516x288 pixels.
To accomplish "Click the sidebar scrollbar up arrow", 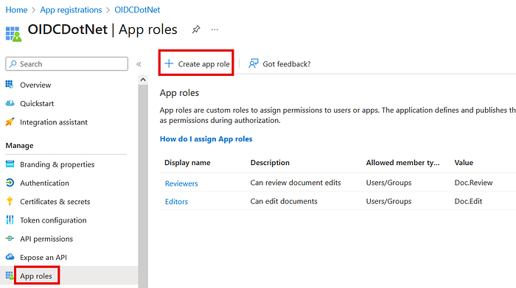I will [143, 80].
